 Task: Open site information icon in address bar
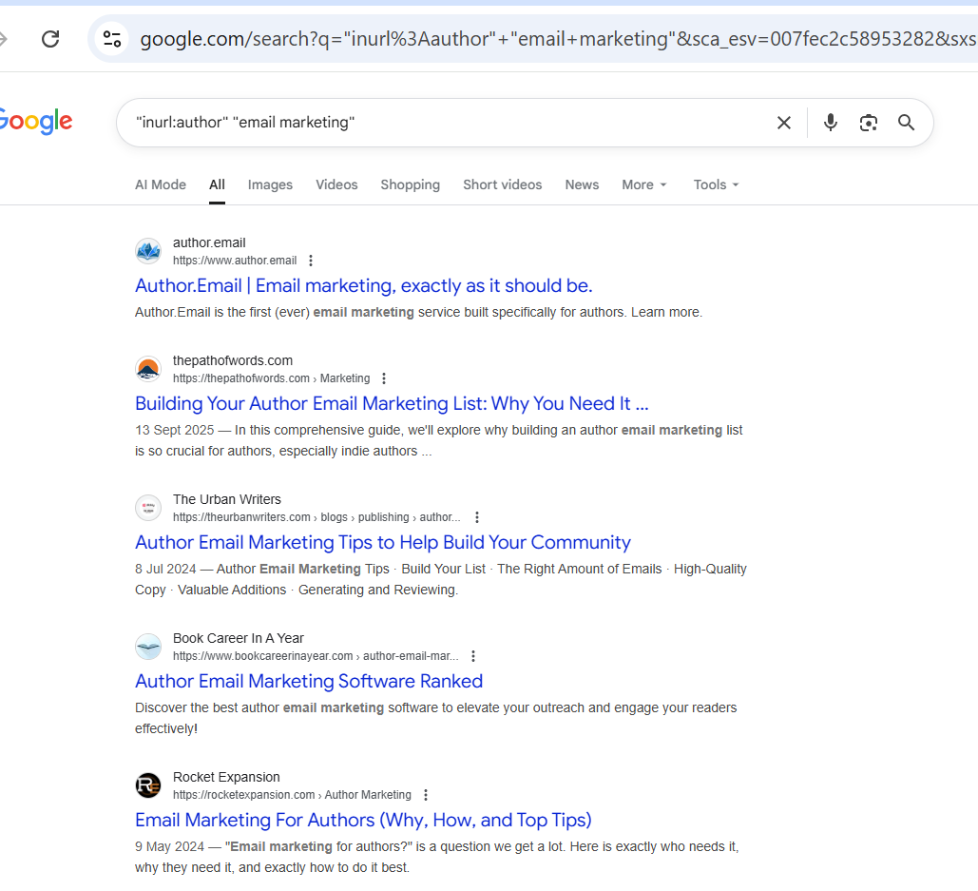point(112,39)
